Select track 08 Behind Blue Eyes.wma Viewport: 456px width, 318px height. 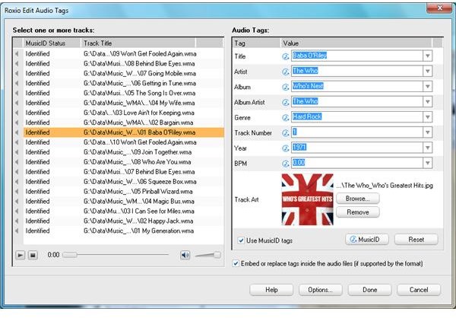[x=124, y=64]
